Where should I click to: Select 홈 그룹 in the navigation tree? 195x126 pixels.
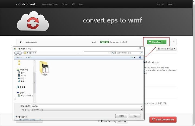click(x=21, y=87)
